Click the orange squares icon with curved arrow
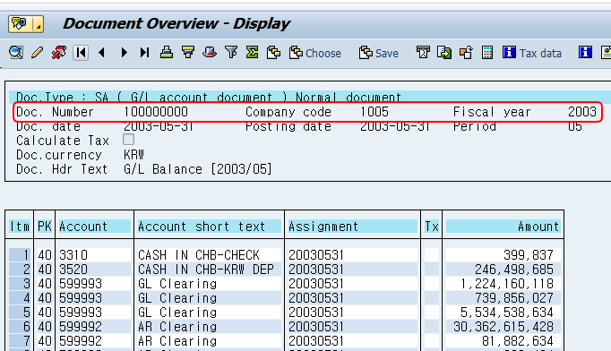 pyautogui.click(x=466, y=53)
